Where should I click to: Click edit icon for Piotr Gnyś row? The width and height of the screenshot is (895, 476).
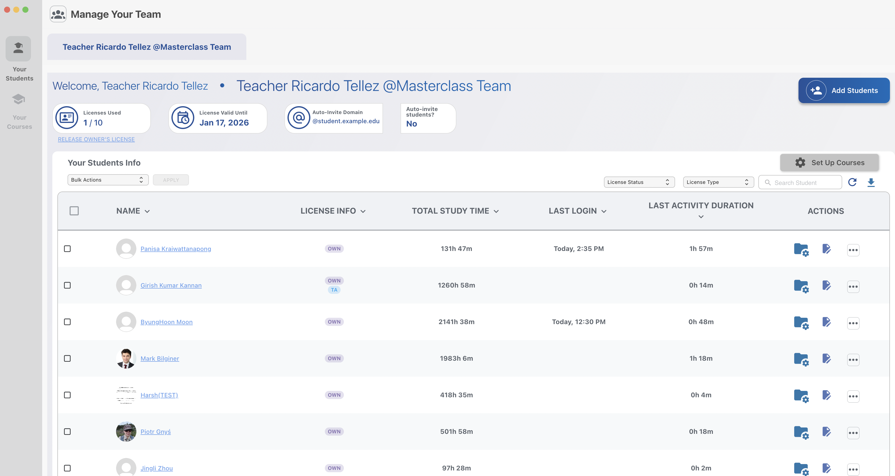pyautogui.click(x=827, y=432)
